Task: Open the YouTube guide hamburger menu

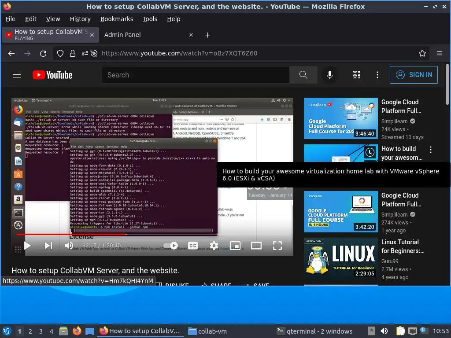Action: (x=17, y=75)
